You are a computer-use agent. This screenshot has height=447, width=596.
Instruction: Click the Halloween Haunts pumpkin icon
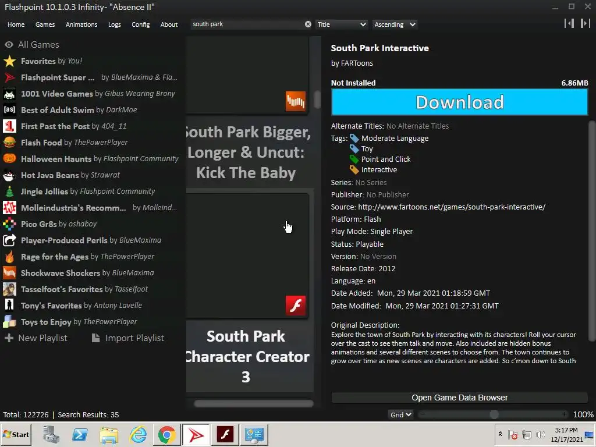click(x=9, y=158)
